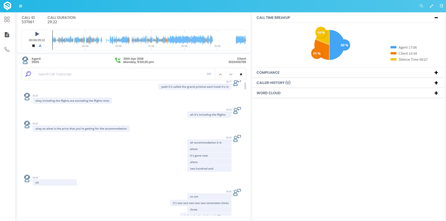The height and width of the screenshot is (221, 446).
Task: Click message 'ah it's including the flights'
Action: point(210,115)
